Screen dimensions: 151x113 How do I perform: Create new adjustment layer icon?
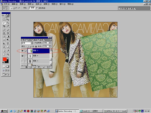point(39,67)
